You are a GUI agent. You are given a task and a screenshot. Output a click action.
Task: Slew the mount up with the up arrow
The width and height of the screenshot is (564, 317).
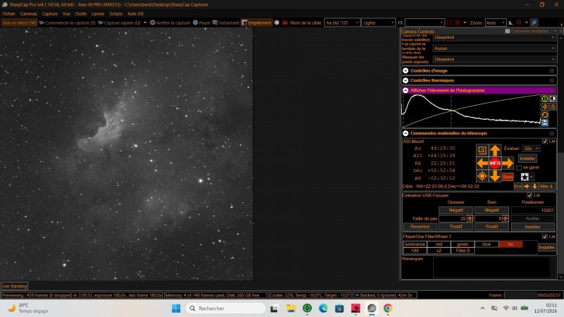pyautogui.click(x=495, y=150)
